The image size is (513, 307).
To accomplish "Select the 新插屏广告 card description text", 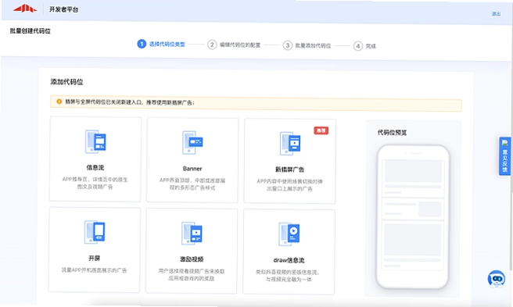I will tap(289, 185).
